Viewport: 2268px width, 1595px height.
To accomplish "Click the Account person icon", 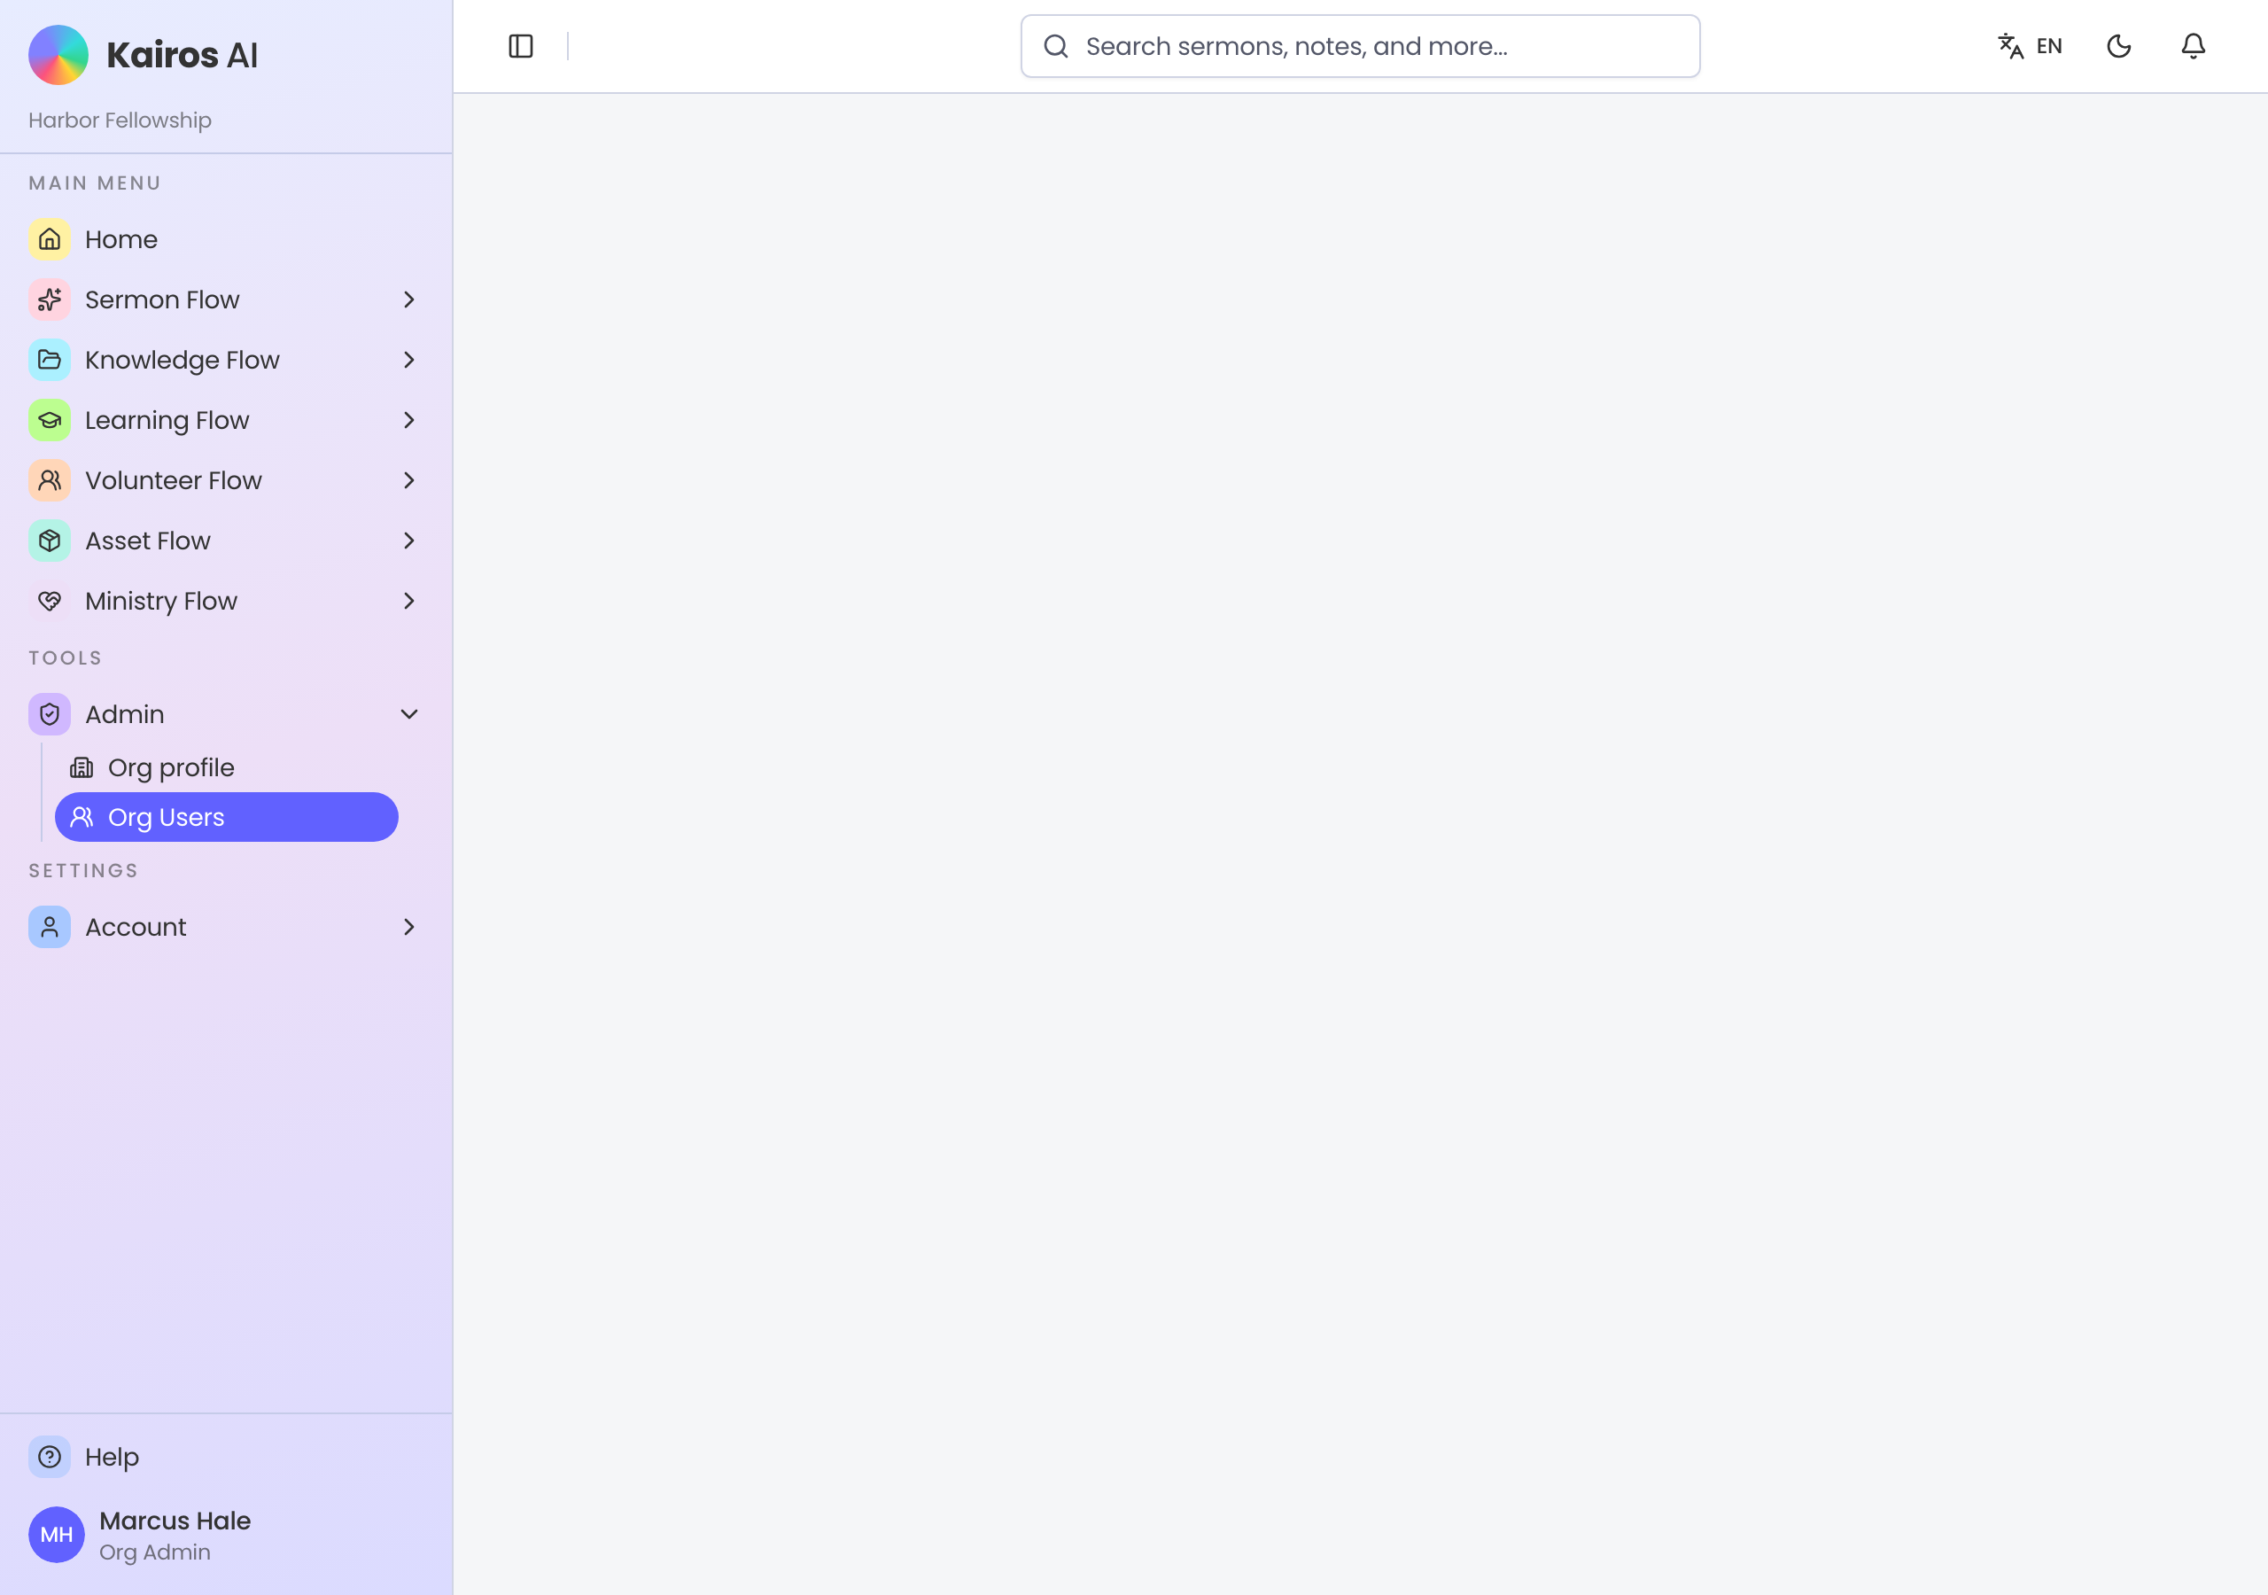I will [50, 928].
